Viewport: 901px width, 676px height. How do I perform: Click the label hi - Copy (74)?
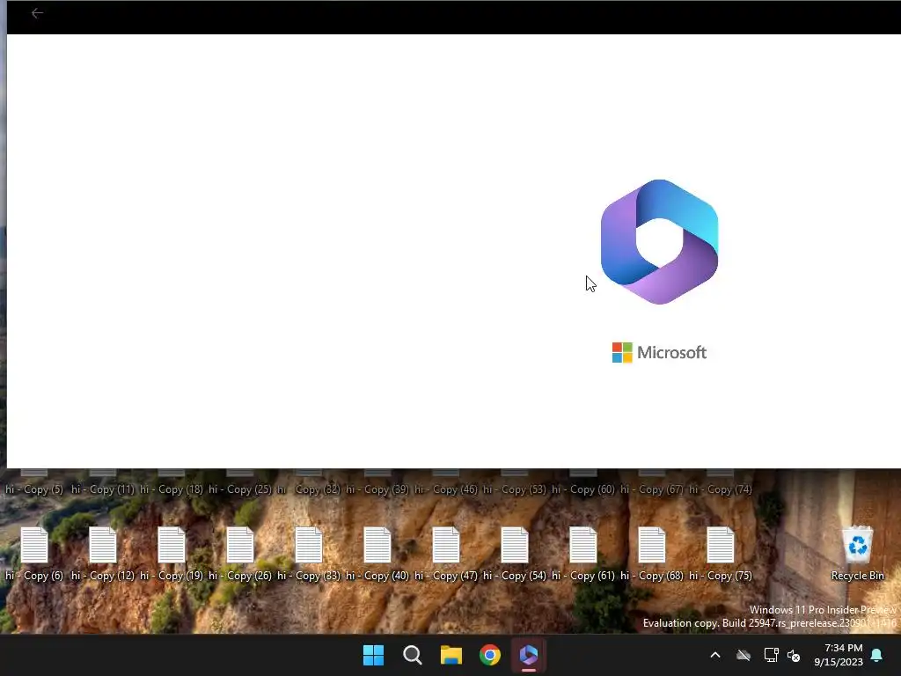pyautogui.click(x=721, y=489)
